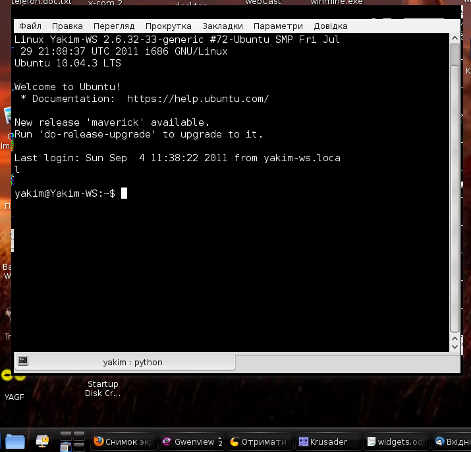
Task: Select the 'yakim : python' terminal tab
Action: click(x=125, y=362)
